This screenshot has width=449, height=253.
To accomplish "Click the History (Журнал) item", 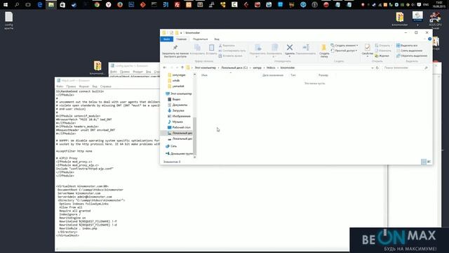I will click(x=382, y=56).
